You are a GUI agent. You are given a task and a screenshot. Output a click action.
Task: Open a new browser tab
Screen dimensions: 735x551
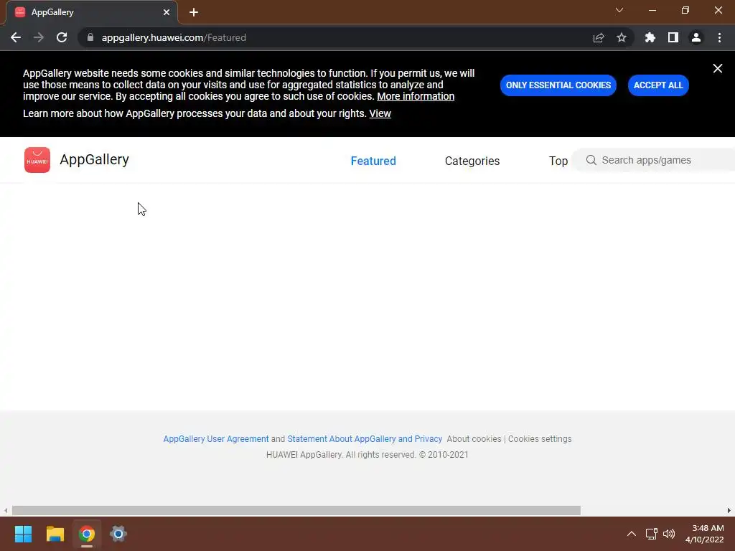[194, 12]
